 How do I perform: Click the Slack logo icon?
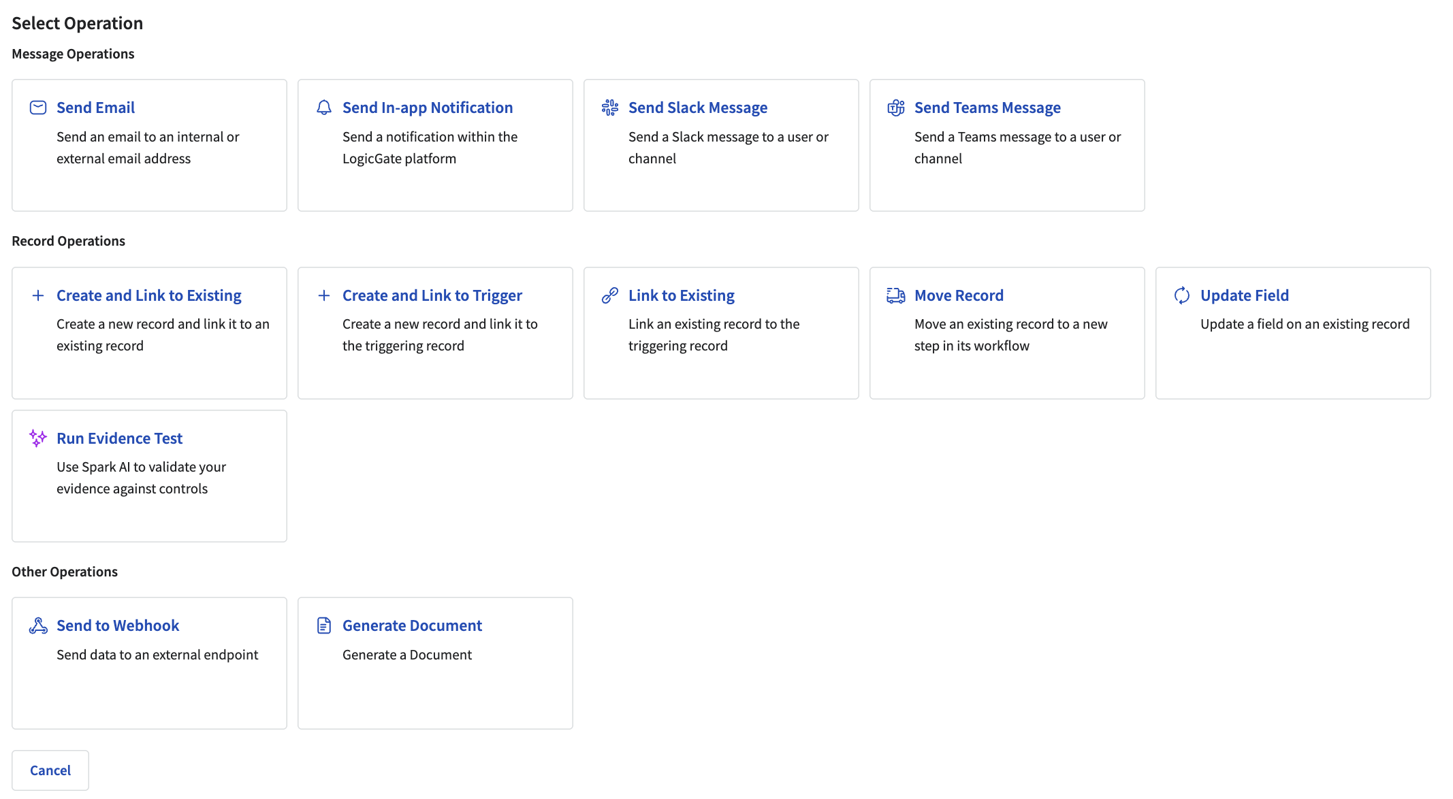pos(610,108)
